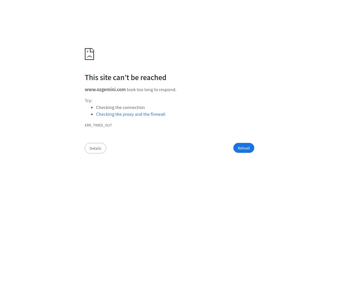Click the word 'proxy' in the blue link
The width and height of the screenshot is (339, 283).
click(x=128, y=115)
